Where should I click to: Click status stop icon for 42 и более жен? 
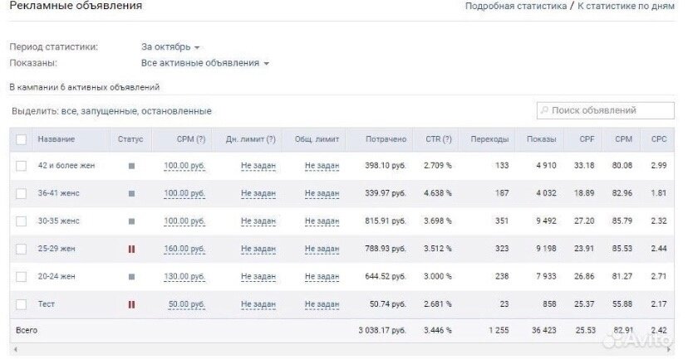[131, 166]
